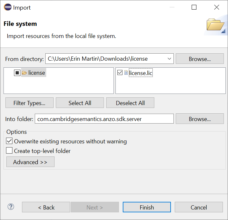Image resolution: width=228 pixels, height=220 pixels.
Task: Click the help question mark icon
Action: pos(11,207)
